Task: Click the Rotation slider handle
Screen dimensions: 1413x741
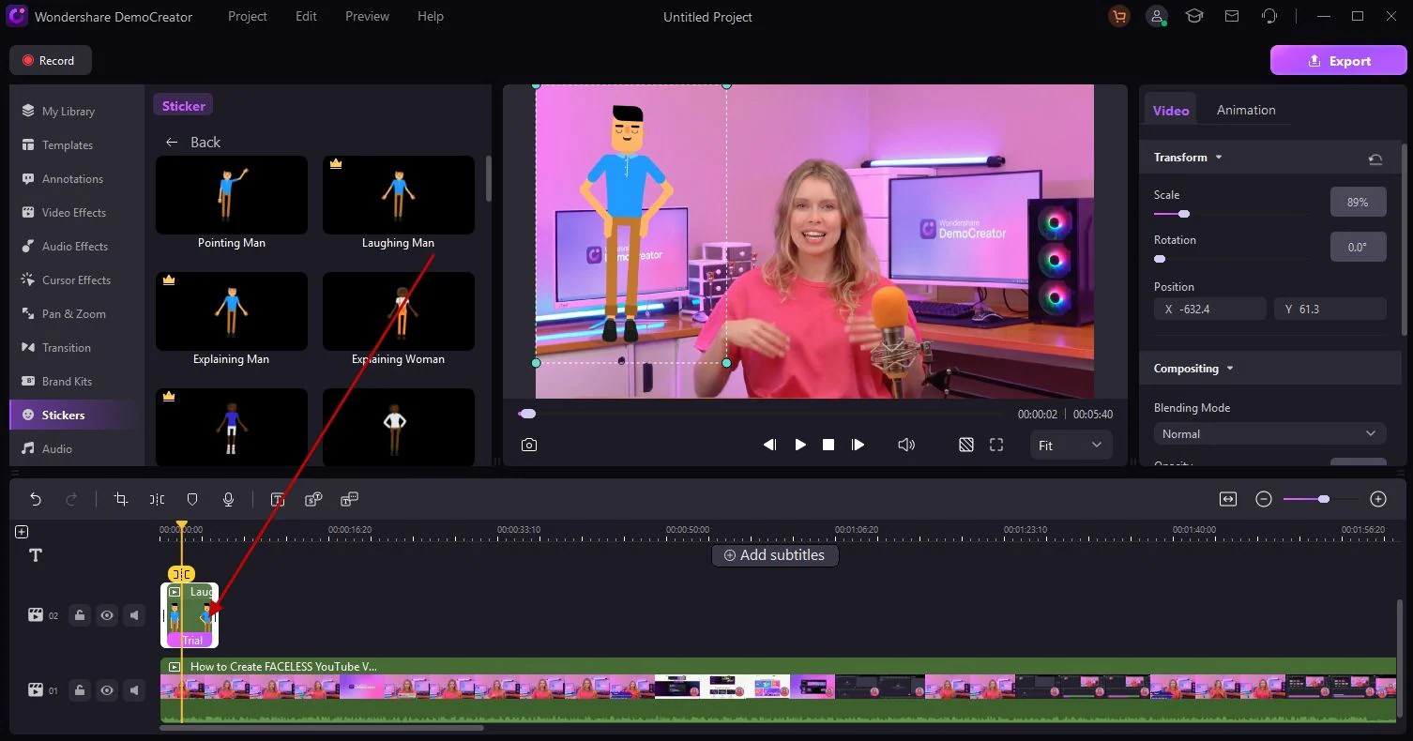Action: pos(1160,259)
